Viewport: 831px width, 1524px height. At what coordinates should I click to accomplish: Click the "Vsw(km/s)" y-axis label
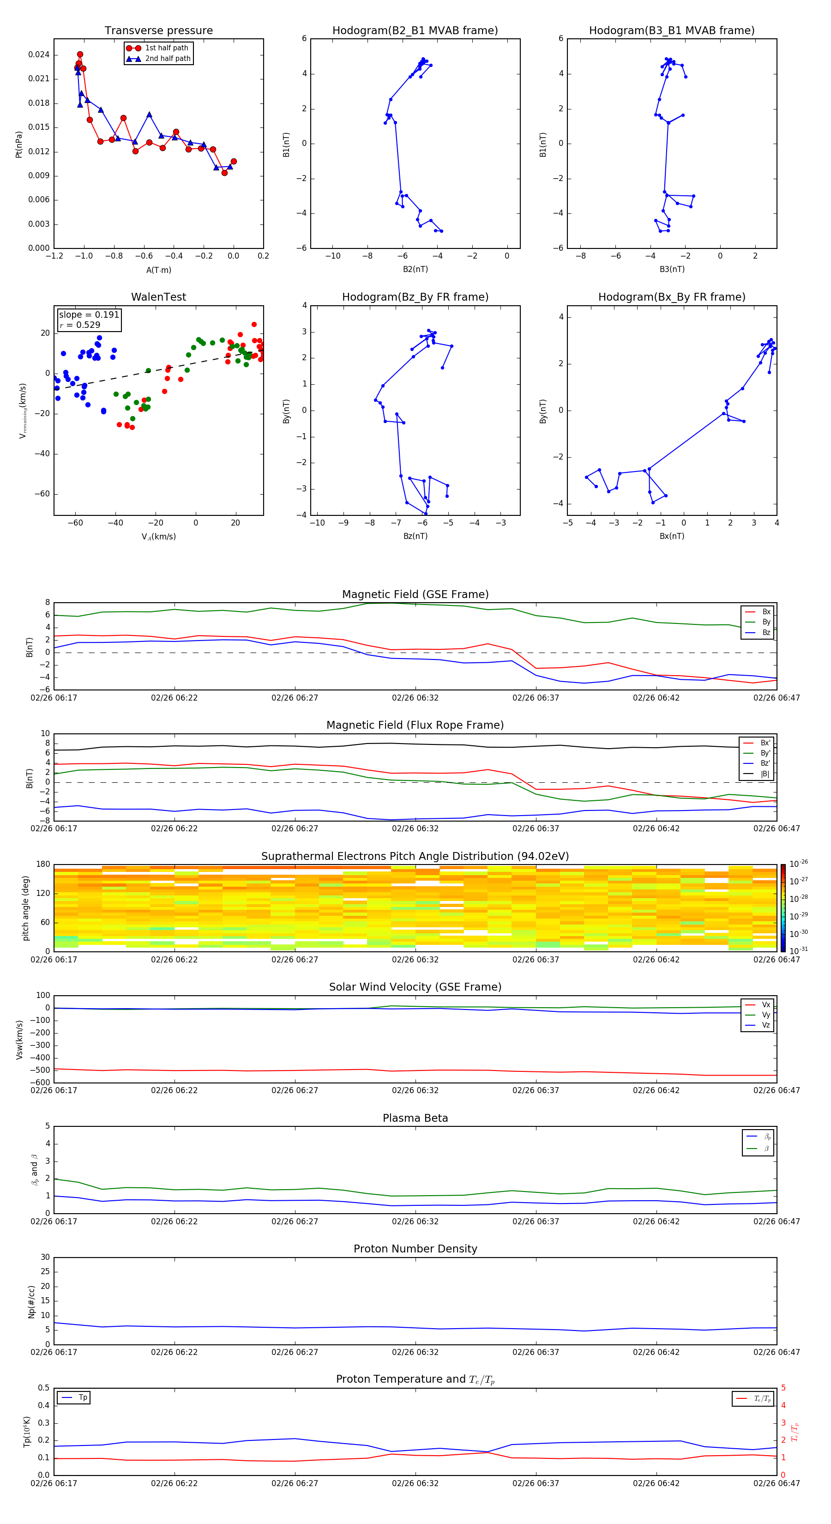19,1039
